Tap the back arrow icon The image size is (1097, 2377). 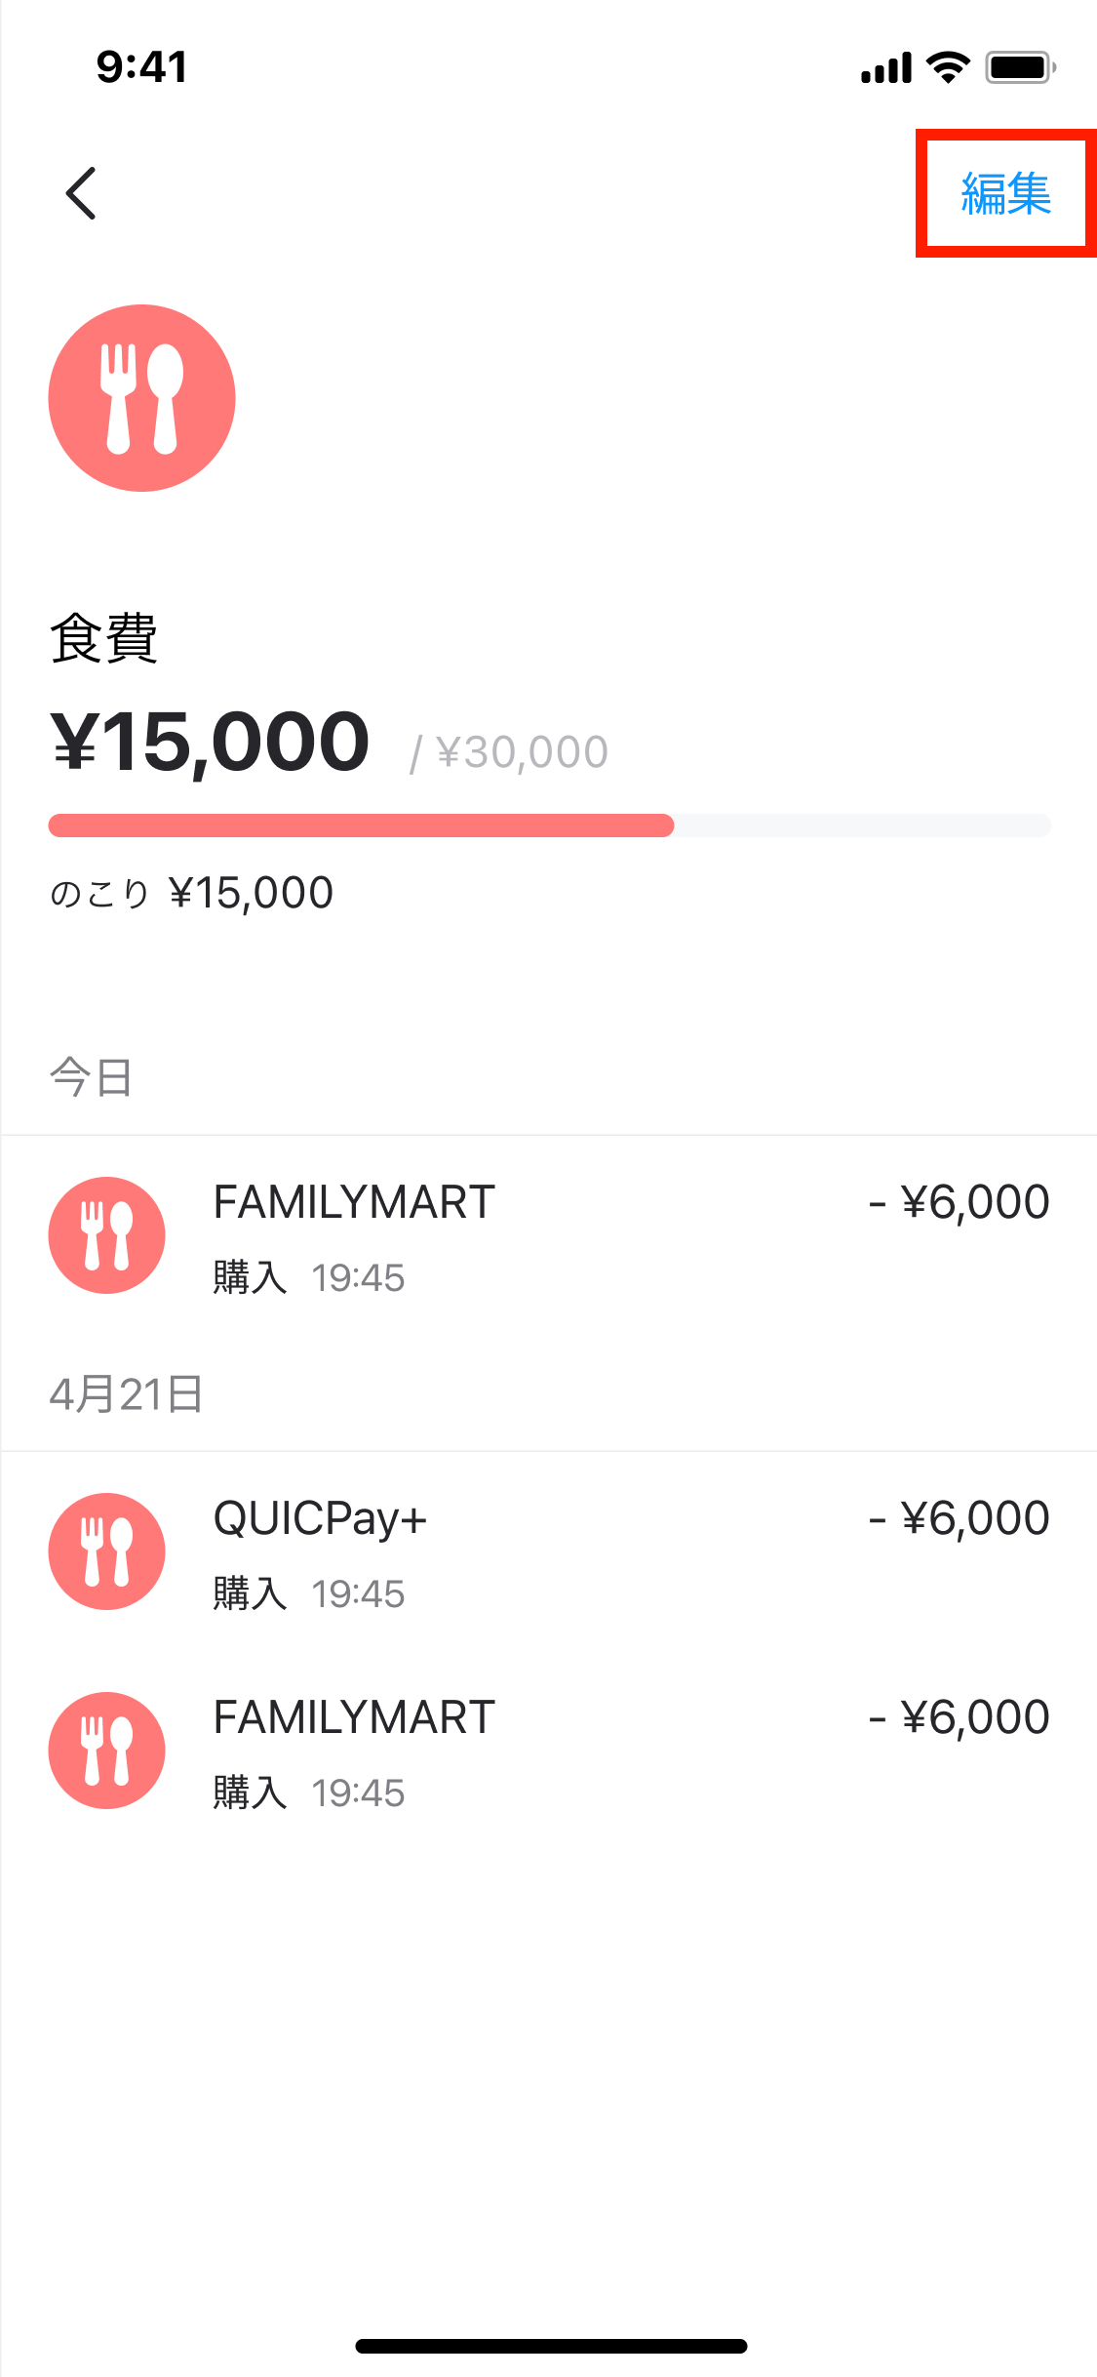[x=81, y=193]
